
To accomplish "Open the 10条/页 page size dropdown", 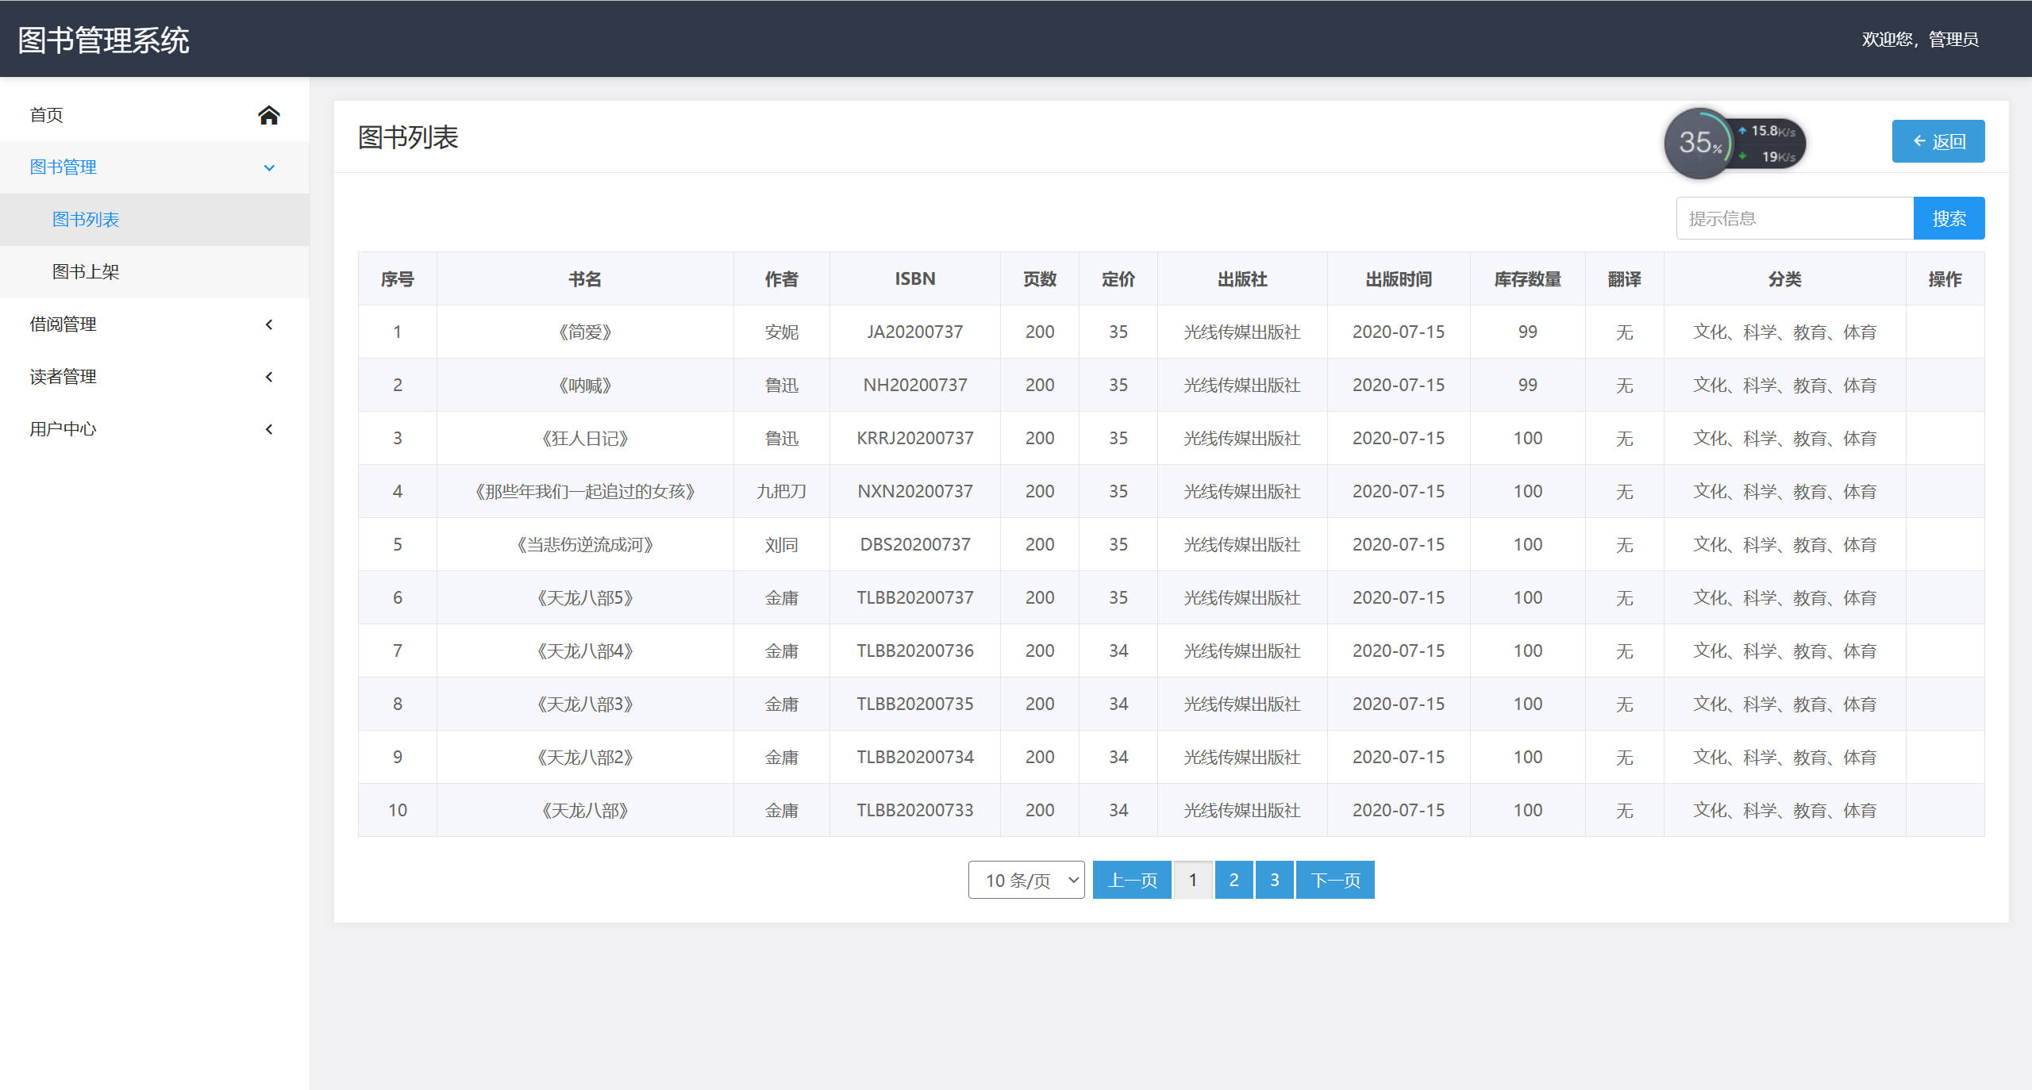I will [x=1026, y=879].
